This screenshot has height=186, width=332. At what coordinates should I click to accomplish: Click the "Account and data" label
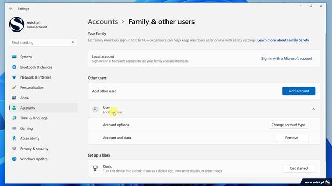[117, 138]
